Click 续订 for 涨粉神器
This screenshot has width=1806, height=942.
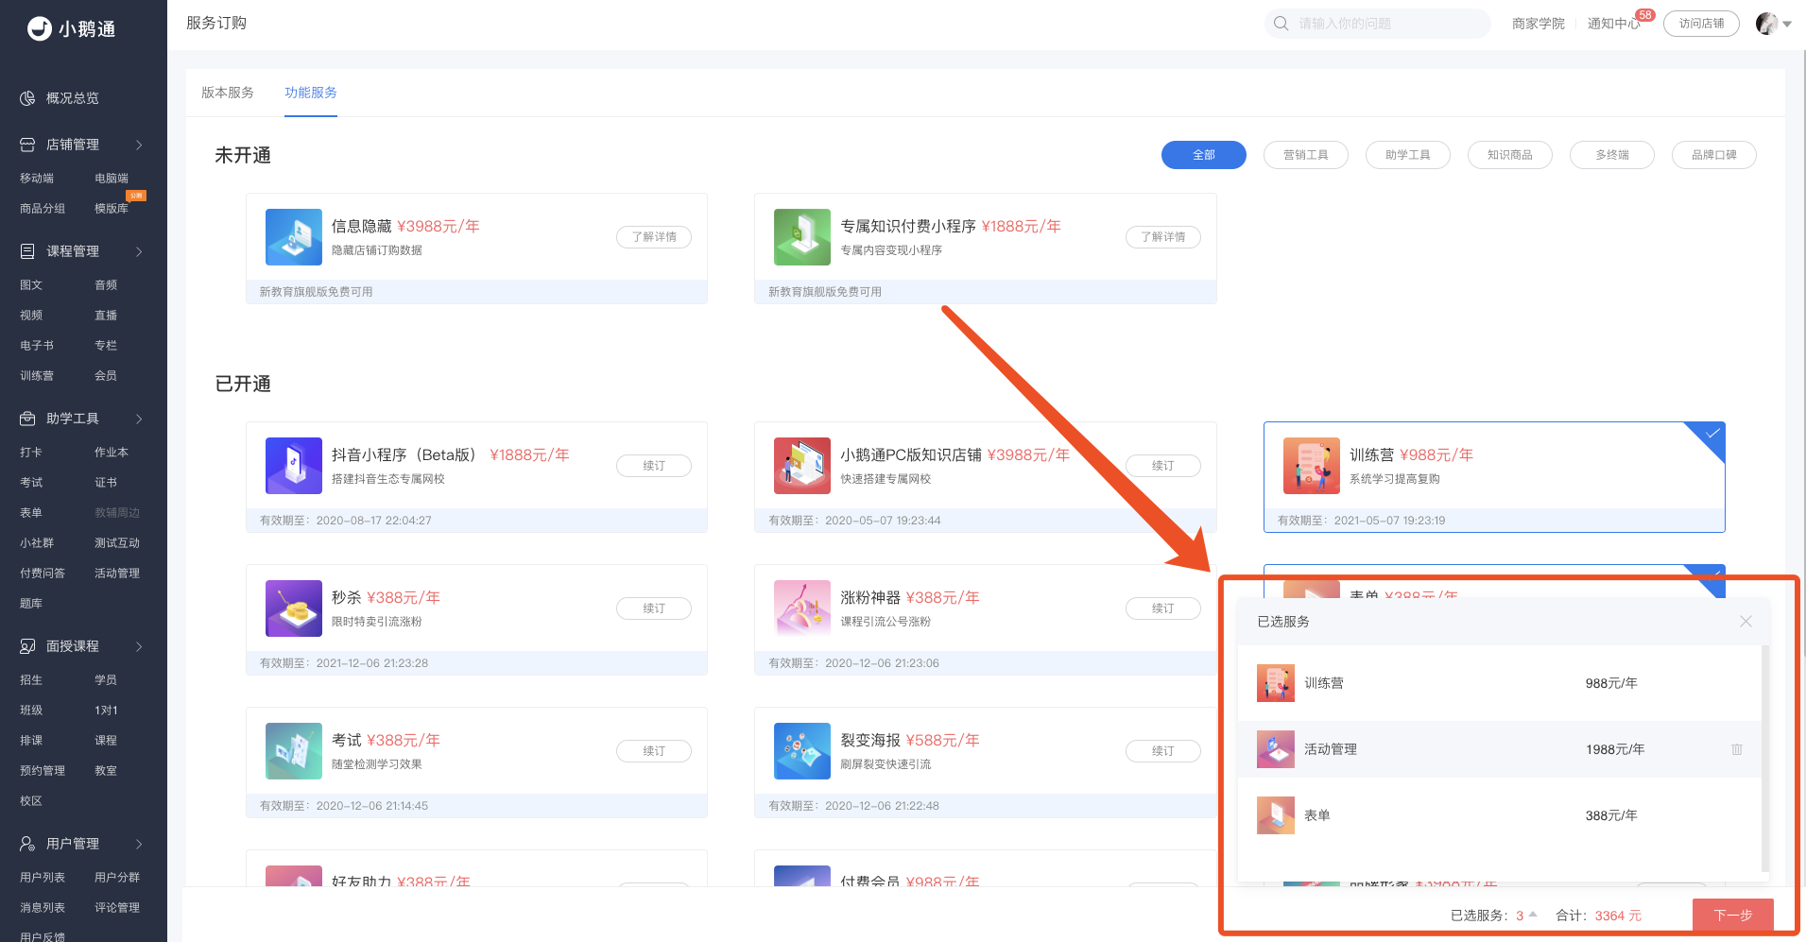point(1162,608)
